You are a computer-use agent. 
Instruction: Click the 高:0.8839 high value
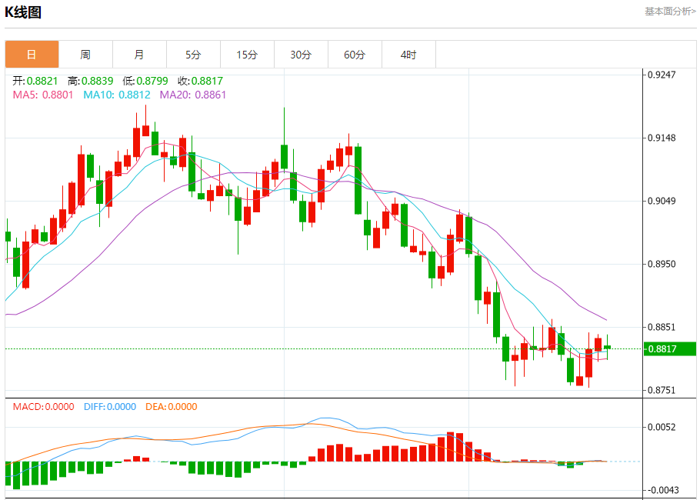91,81
